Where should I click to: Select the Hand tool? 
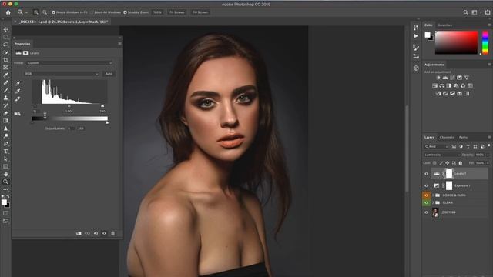(5, 174)
